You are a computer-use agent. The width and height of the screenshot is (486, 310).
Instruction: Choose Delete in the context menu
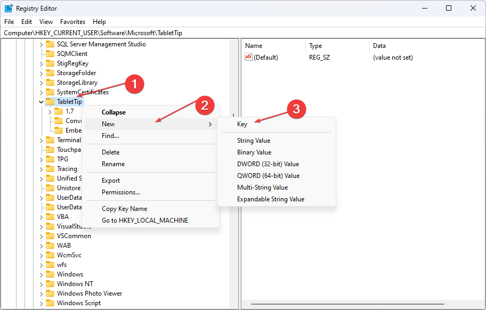pyautogui.click(x=151, y=152)
